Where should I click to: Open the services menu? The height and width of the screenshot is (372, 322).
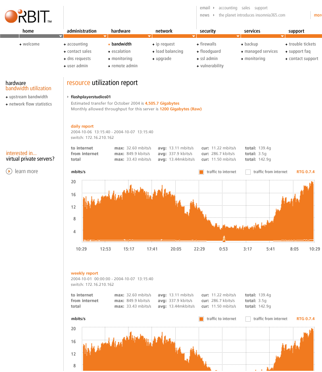(252, 31)
